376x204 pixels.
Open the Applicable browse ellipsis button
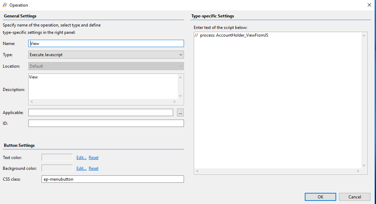180,113
